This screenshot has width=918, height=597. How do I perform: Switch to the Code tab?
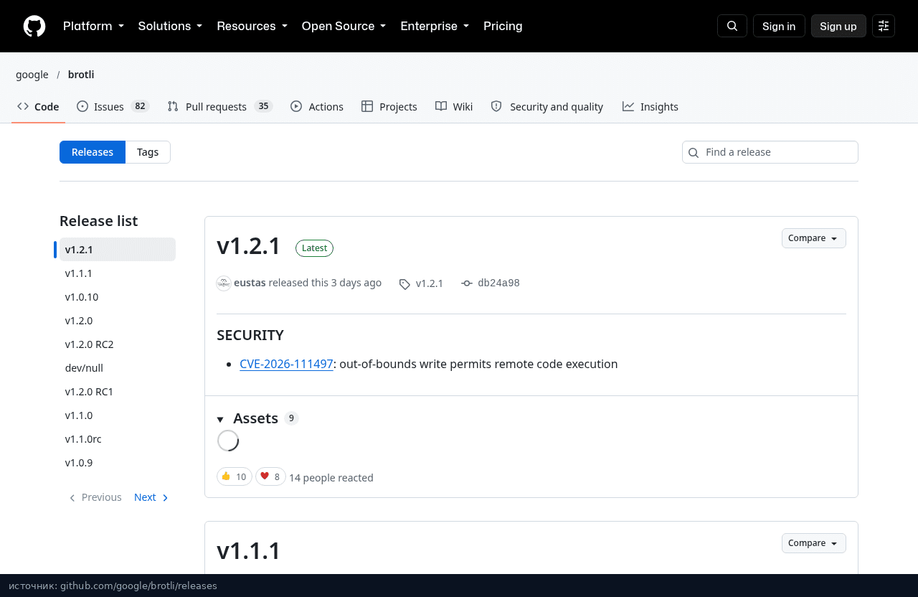(39, 106)
